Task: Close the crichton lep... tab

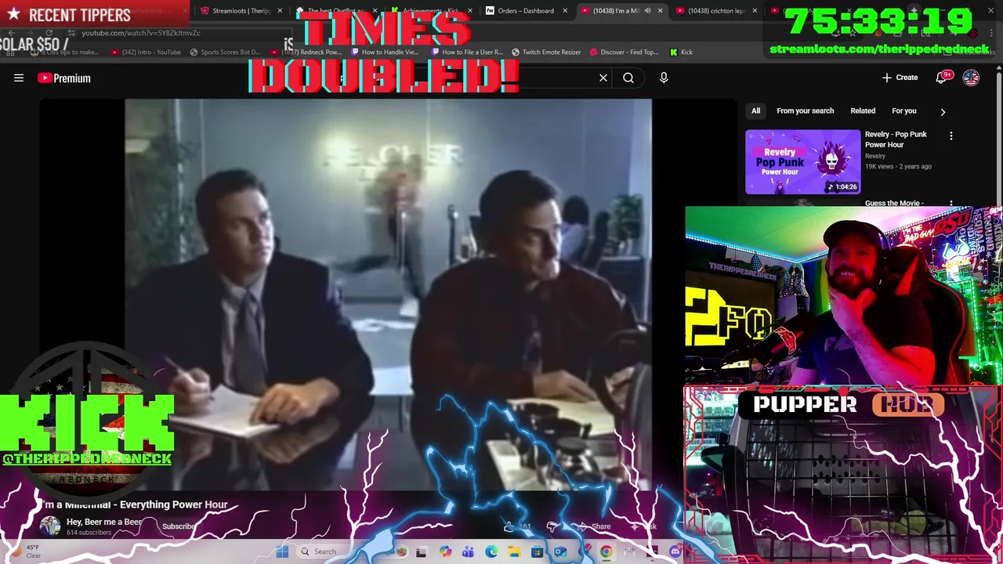Action: tap(755, 11)
